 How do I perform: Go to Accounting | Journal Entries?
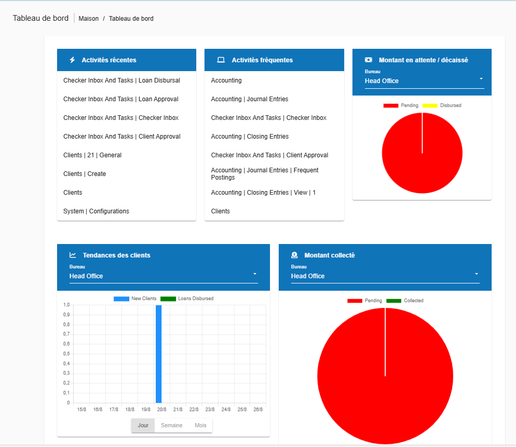249,99
